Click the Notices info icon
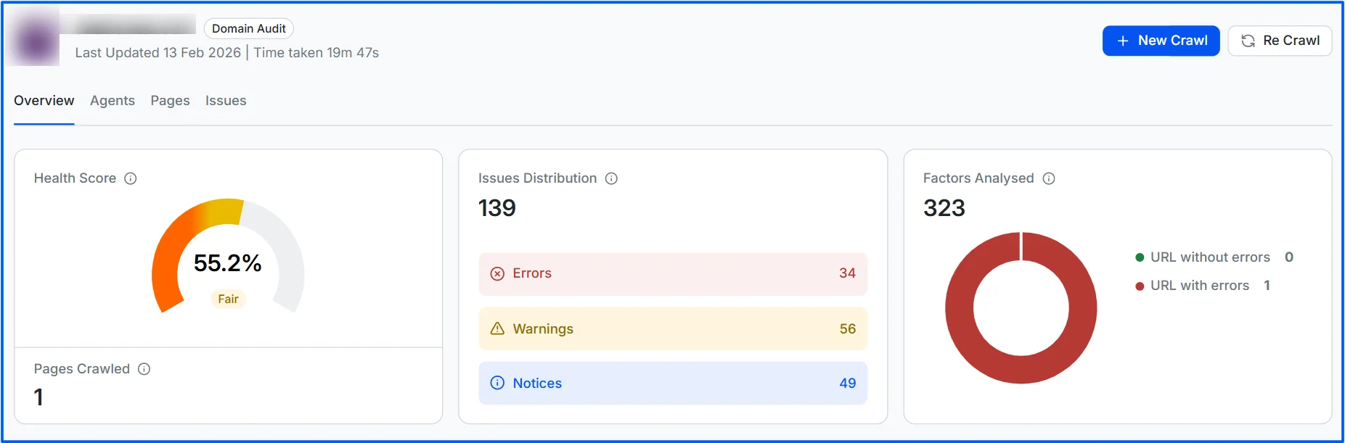 coord(496,383)
